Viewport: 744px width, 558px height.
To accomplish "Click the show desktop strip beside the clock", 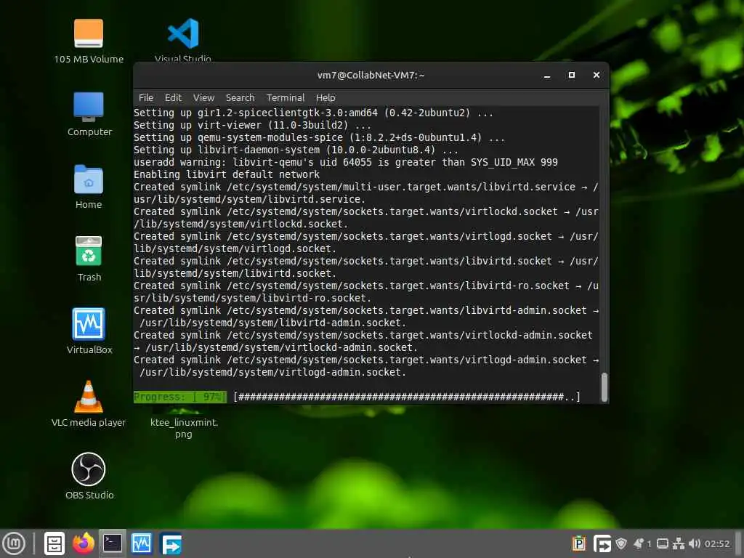I will [x=739, y=543].
